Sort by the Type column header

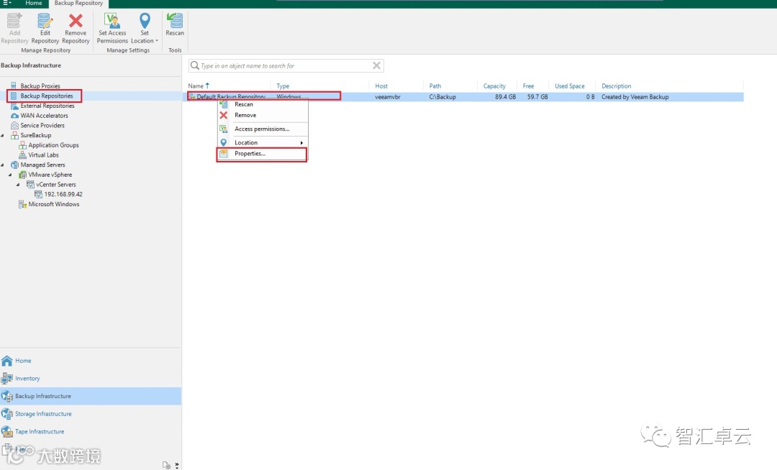pos(283,86)
